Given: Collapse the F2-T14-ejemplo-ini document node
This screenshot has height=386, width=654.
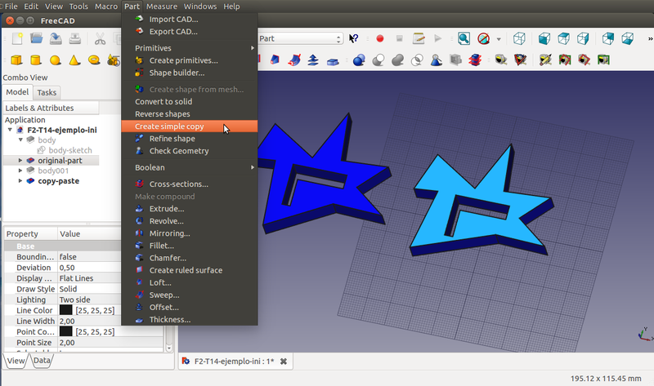Looking at the screenshot, I should [x=10, y=130].
